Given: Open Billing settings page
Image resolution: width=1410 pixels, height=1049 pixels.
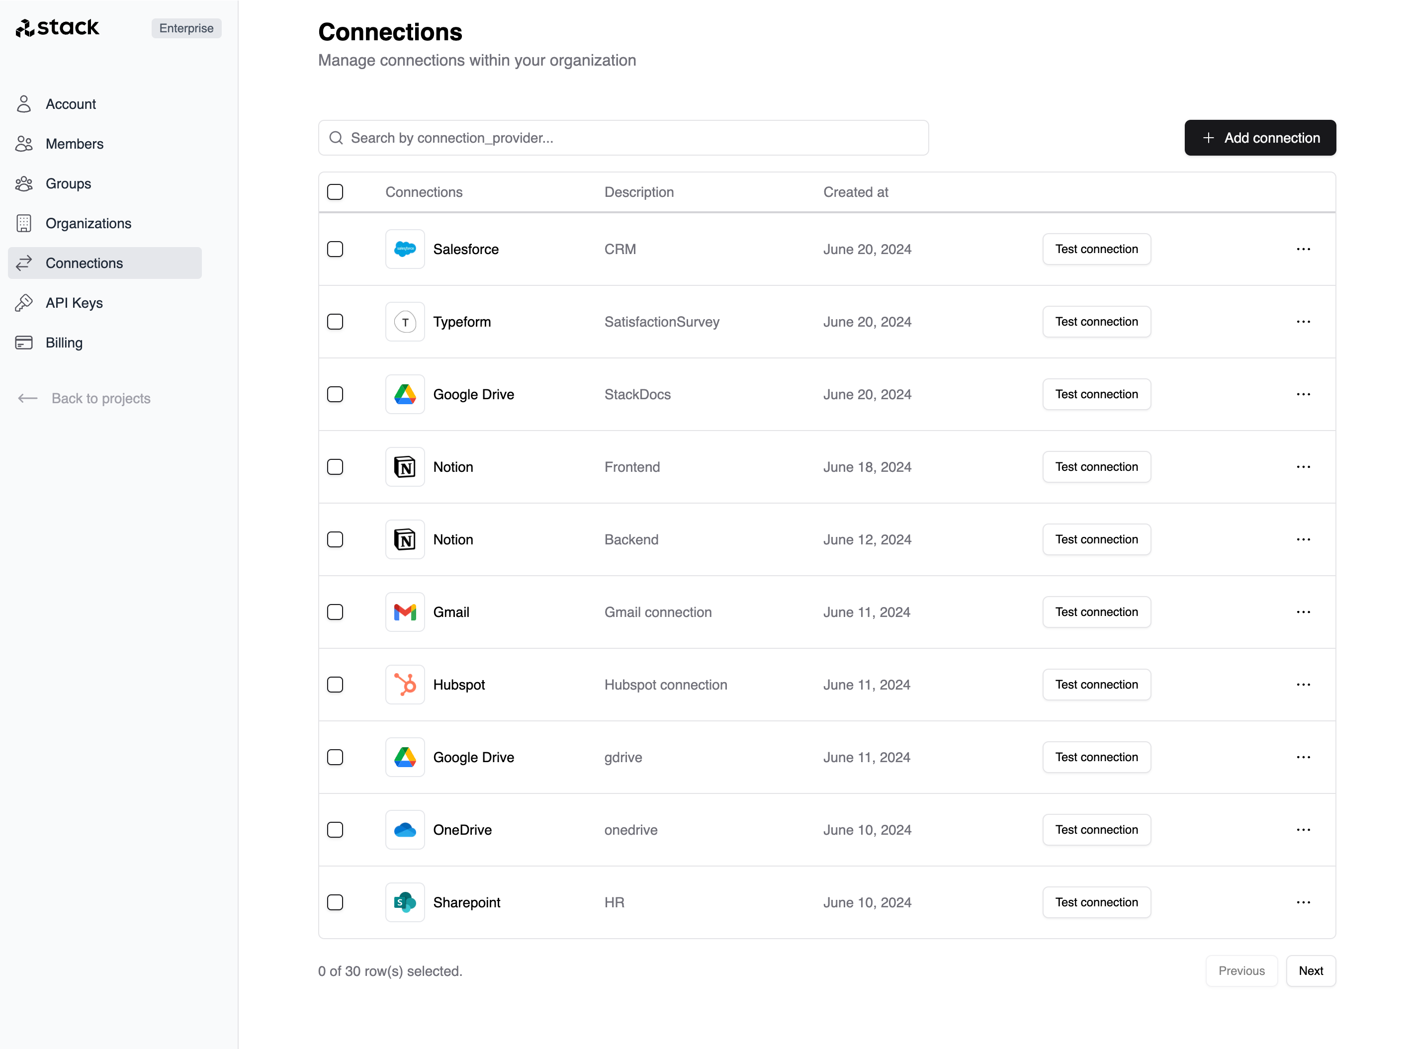Looking at the screenshot, I should (63, 342).
